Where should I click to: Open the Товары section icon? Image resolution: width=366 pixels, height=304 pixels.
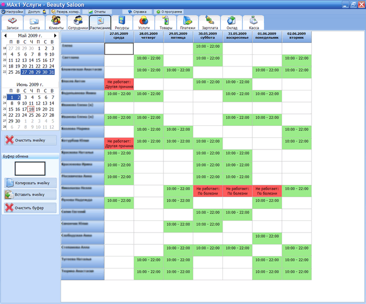click(166, 23)
